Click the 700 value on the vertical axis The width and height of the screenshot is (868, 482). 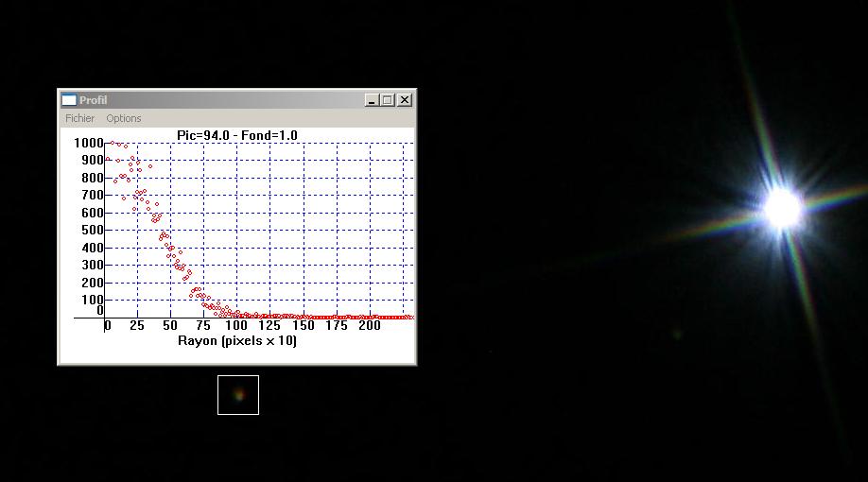(x=93, y=196)
